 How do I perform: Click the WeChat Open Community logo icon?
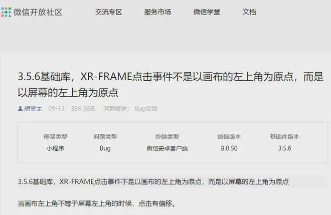click(x=6, y=12)
